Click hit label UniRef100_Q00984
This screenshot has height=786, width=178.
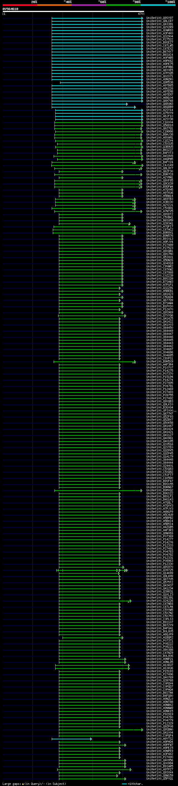(160, 763)
